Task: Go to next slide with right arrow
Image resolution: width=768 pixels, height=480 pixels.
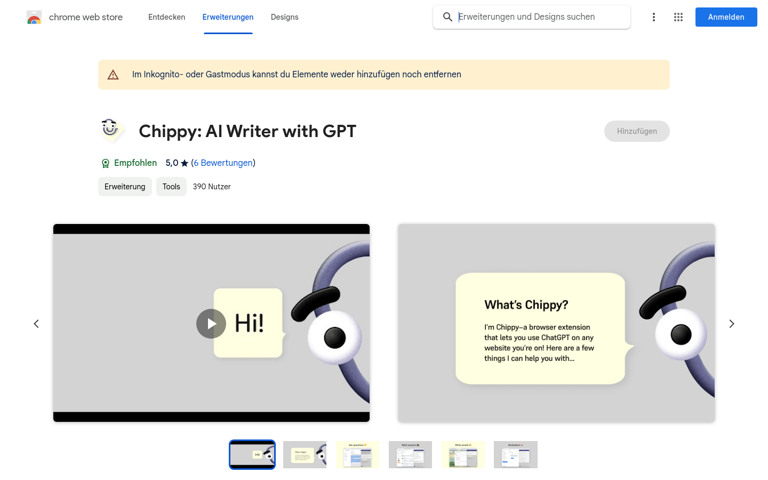Action: 732,324
